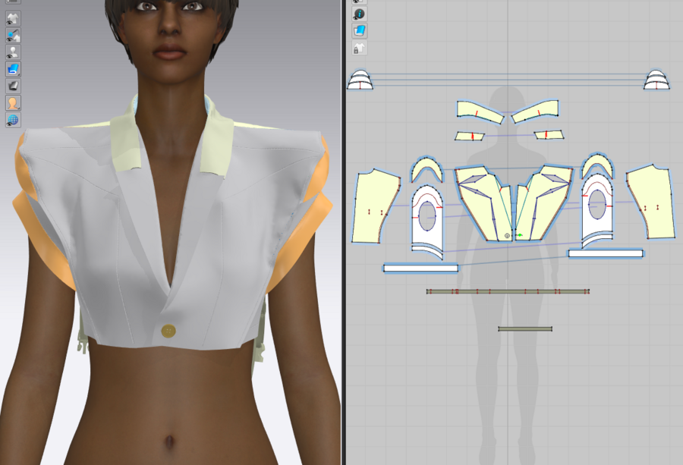This screenshot has height=465, width=683.
Task: Select the far-left side panel pattern
Action: [x=374, y=207]
